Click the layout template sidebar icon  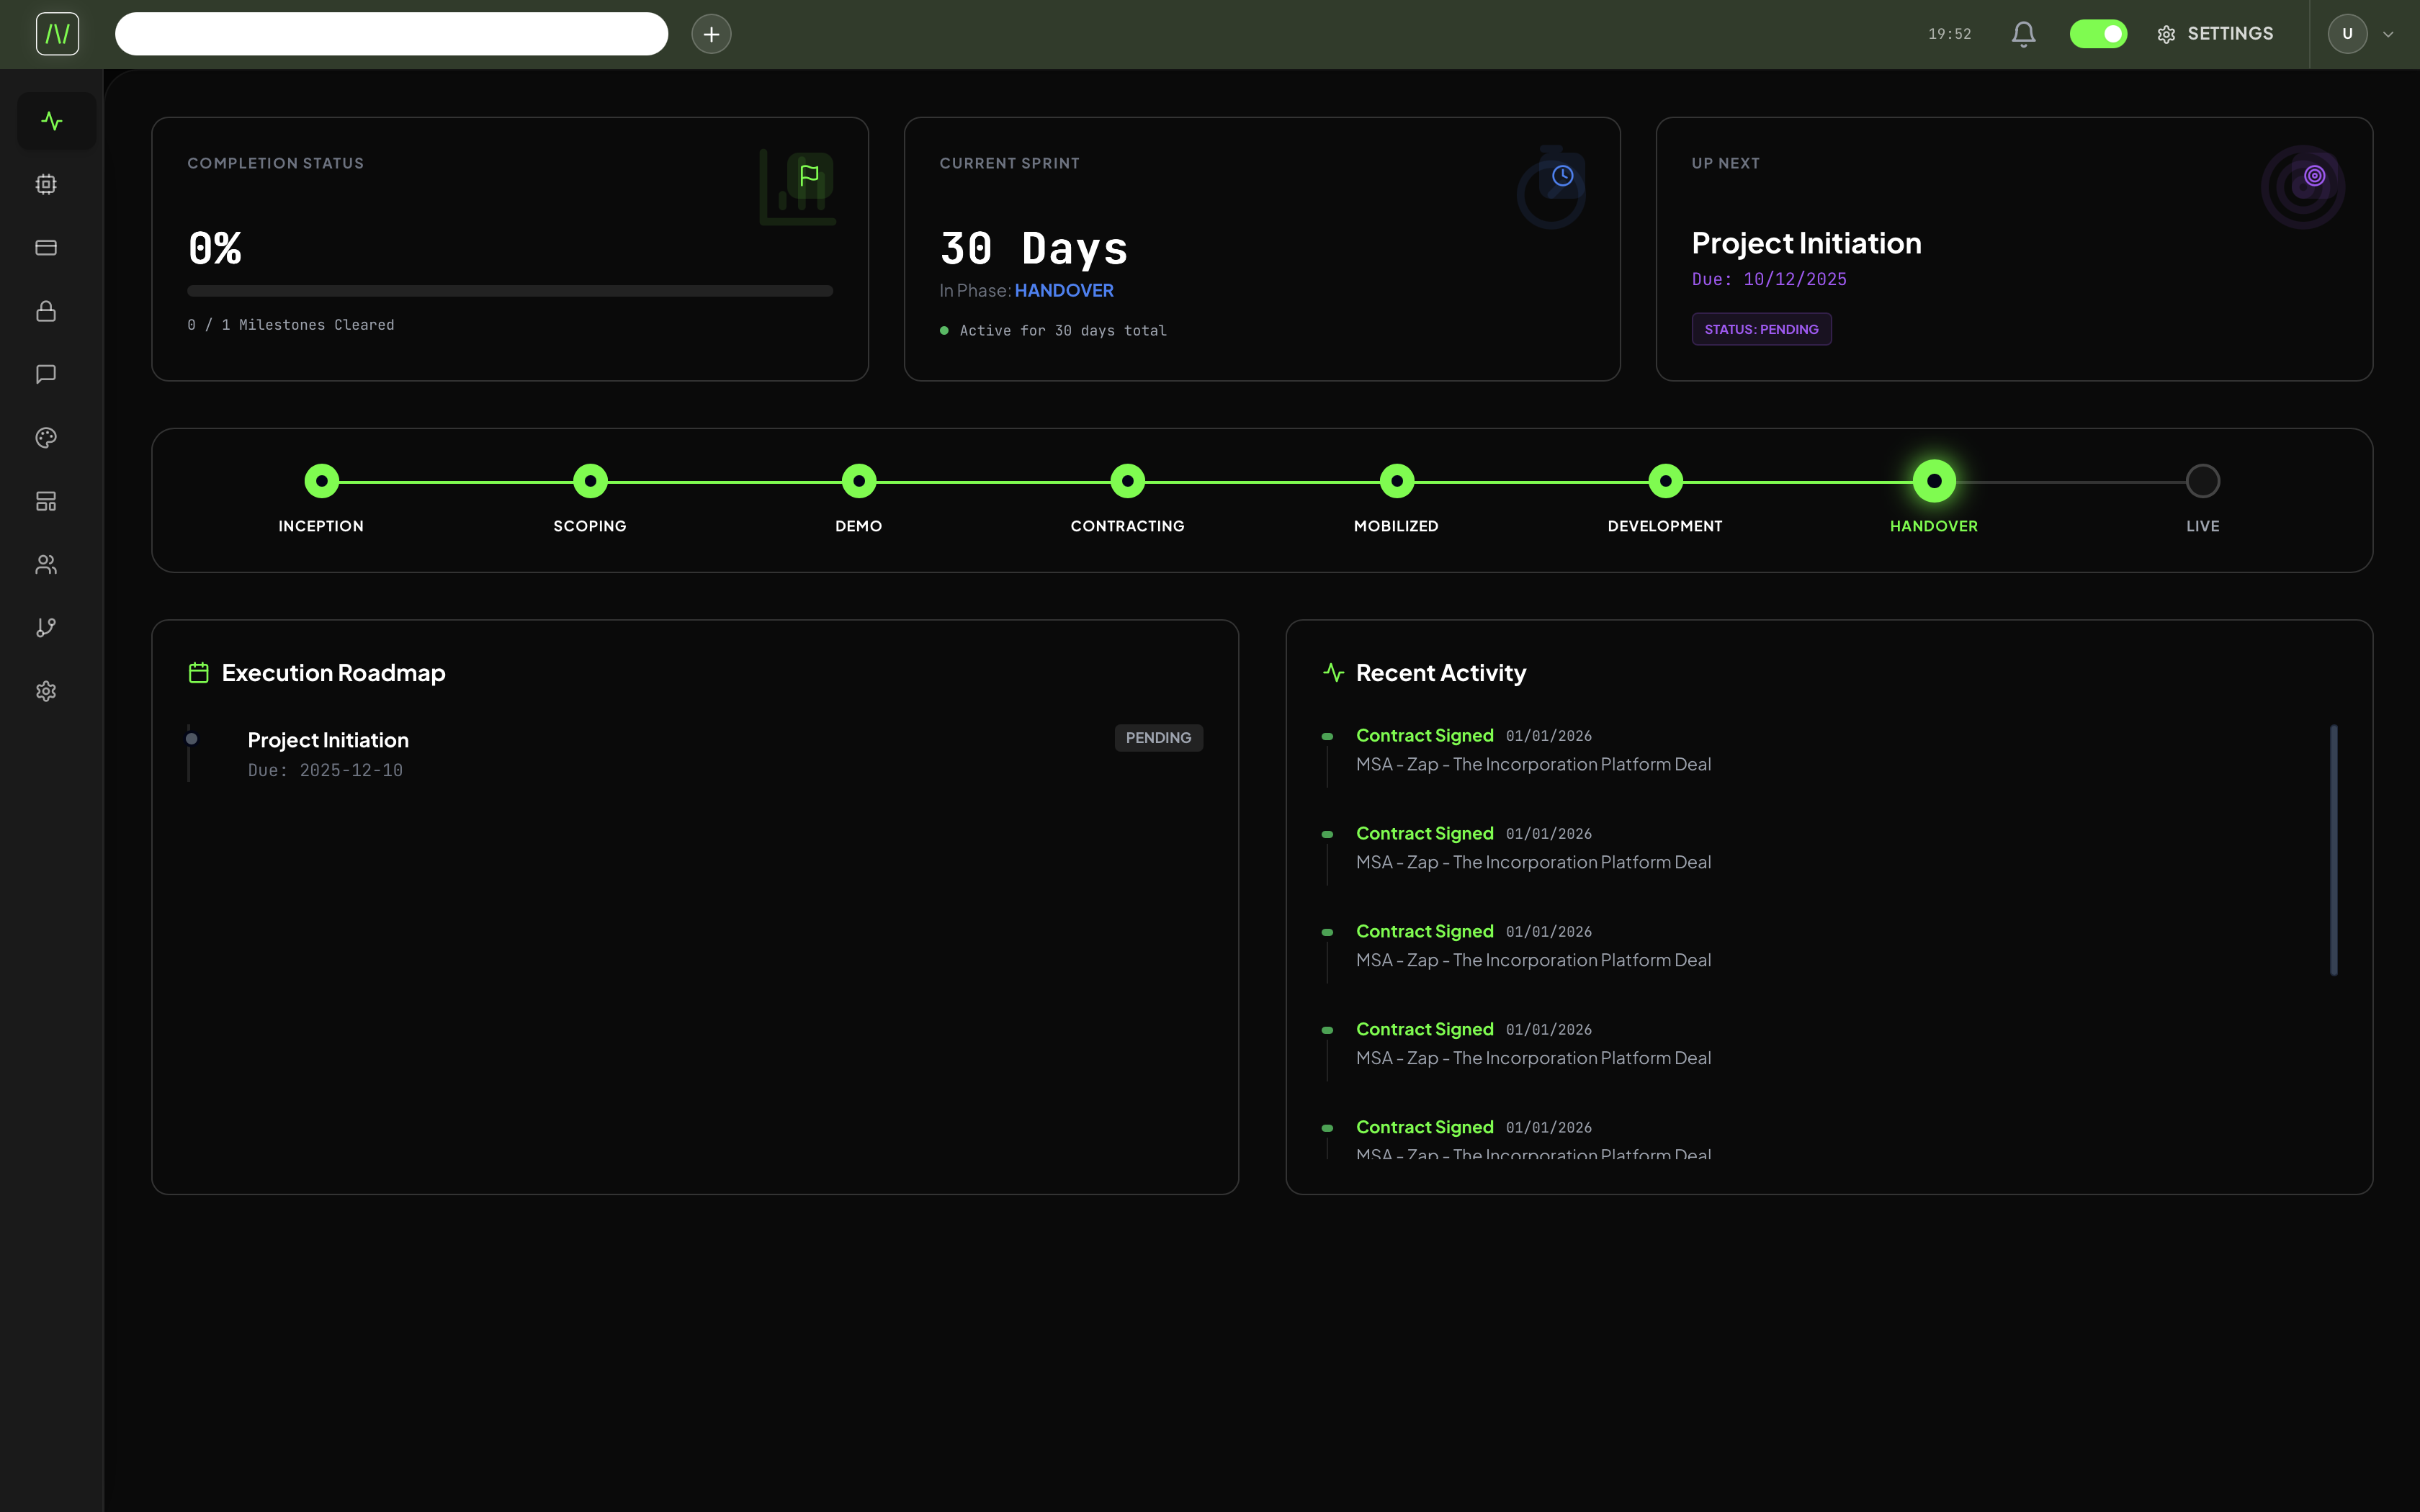46,501
